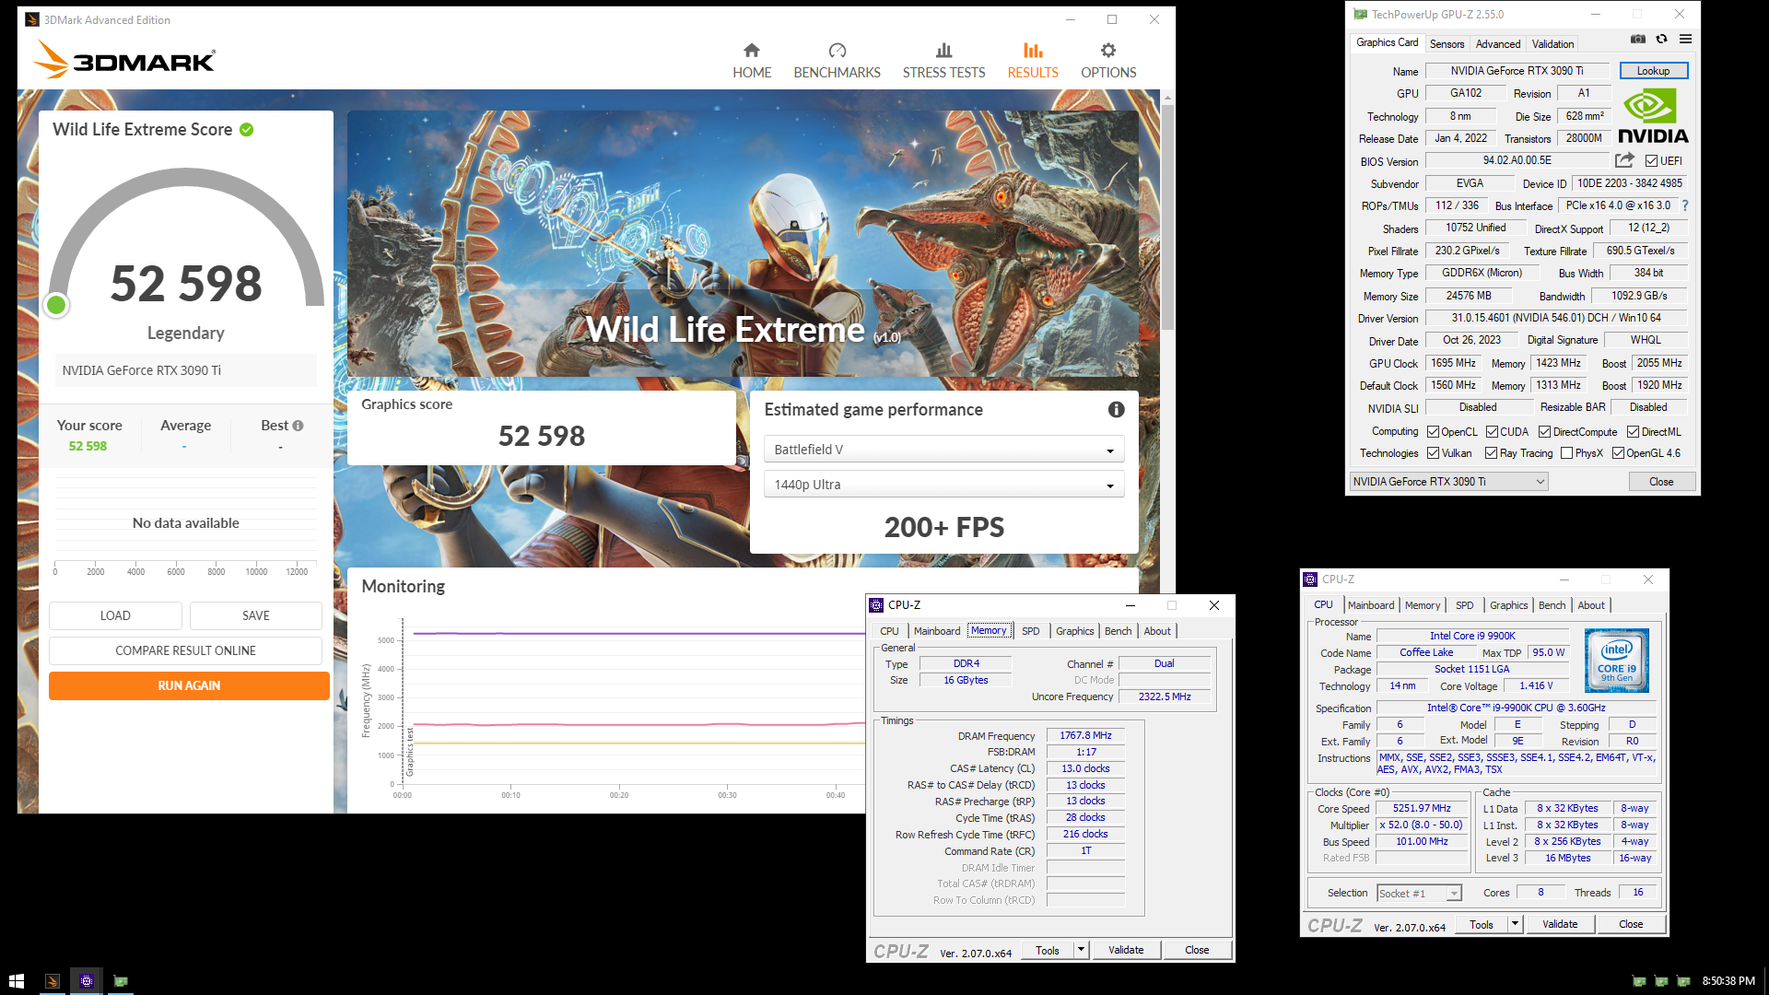Click the Intel Core i9 badge logo

pyautogui.click(x=1617, y=661)
